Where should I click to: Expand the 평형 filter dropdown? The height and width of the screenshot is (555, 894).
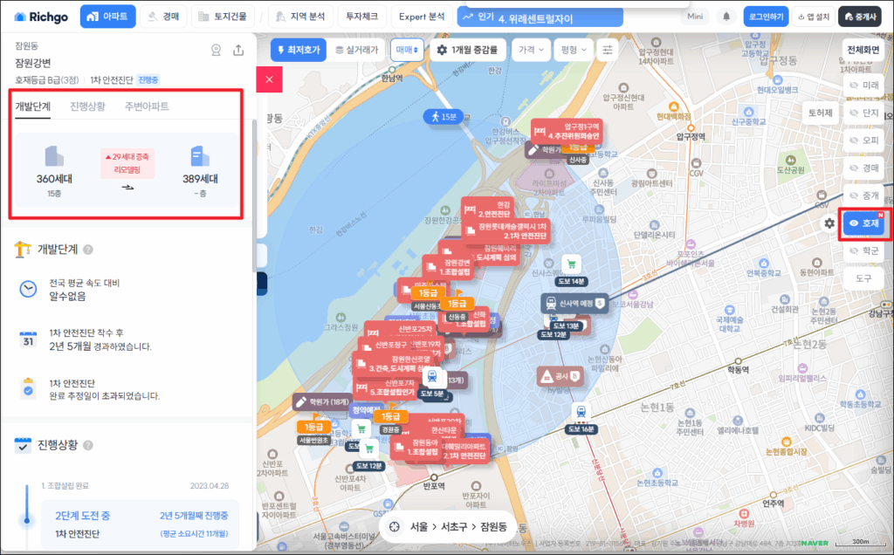pos(573,51)
